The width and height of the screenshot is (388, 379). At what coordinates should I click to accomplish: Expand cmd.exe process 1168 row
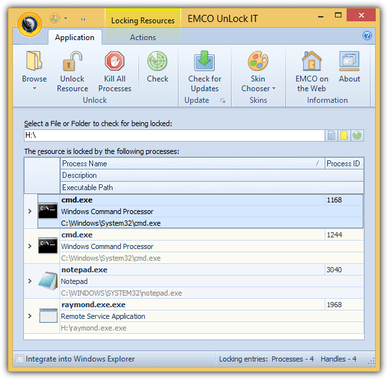30,211
